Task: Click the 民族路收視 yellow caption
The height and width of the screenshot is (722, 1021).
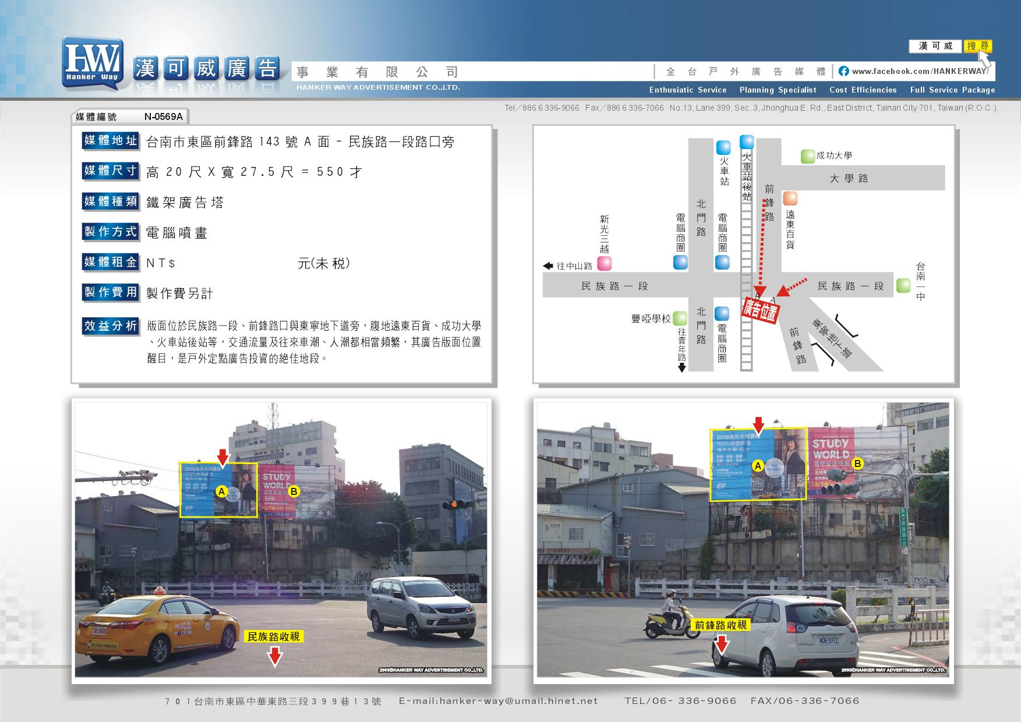Action: (x=273, y=636)
